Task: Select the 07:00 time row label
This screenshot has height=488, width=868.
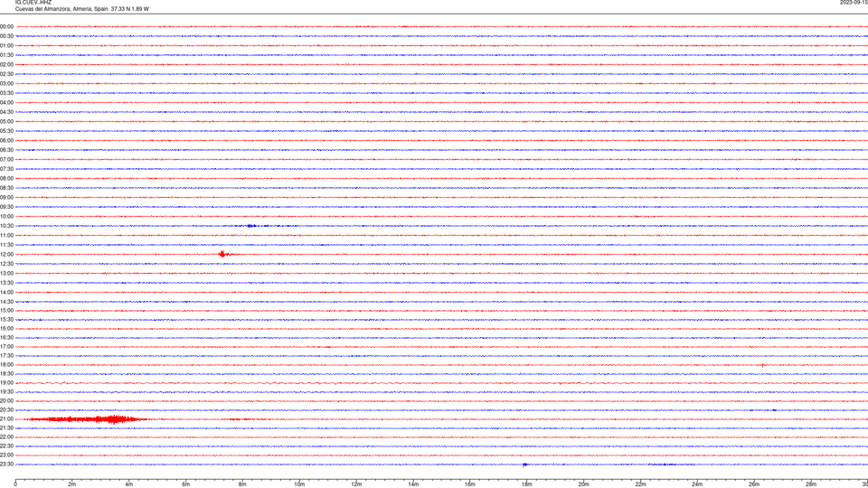Action: (x=6, y=159)
